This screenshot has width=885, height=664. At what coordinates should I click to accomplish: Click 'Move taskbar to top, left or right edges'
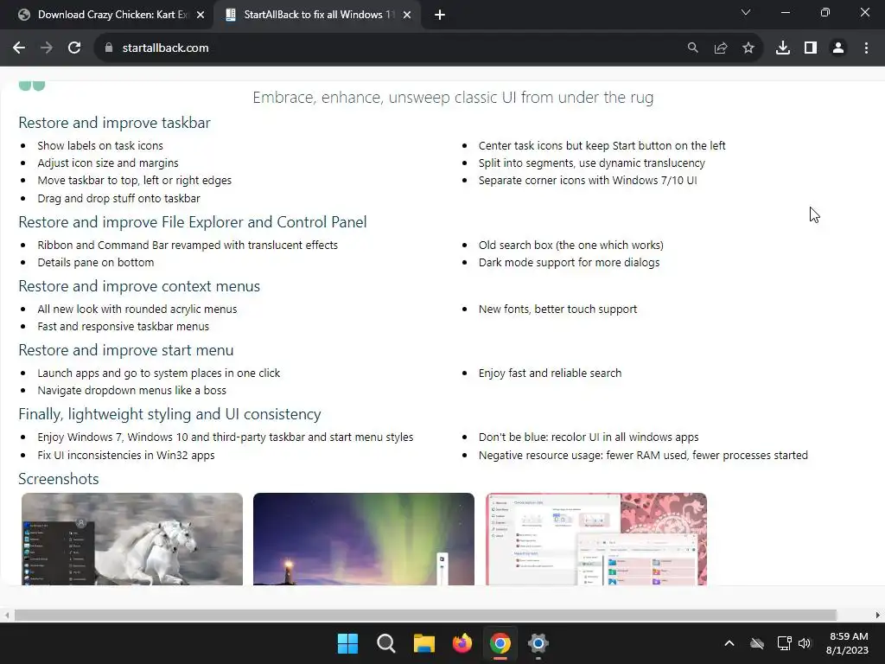[134, 181]
